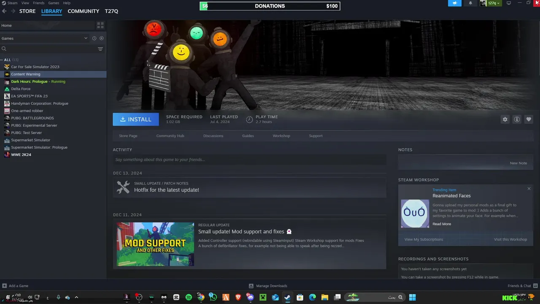Screen dimensions: 540x304
Task: Open the Guides tab
Action: pos(248,136)
